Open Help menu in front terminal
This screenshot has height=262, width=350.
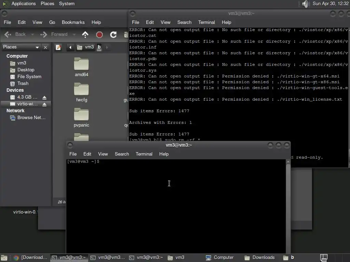[x=164, y=154]
